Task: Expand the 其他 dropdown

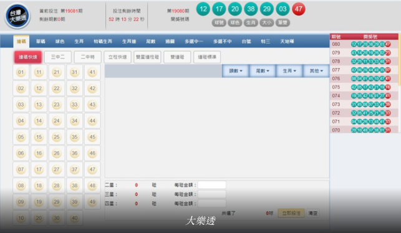Action: pyautogui.click(x=316, y=71)
